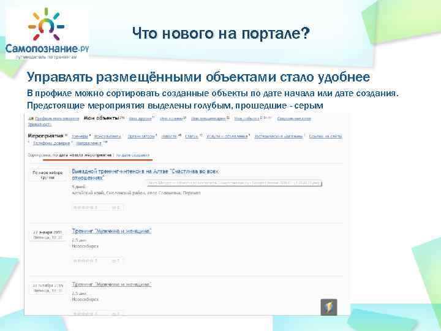Screen dimensions: 441x331
Task: Click the slide title Что нового на портале?
Action: point(221,33)
